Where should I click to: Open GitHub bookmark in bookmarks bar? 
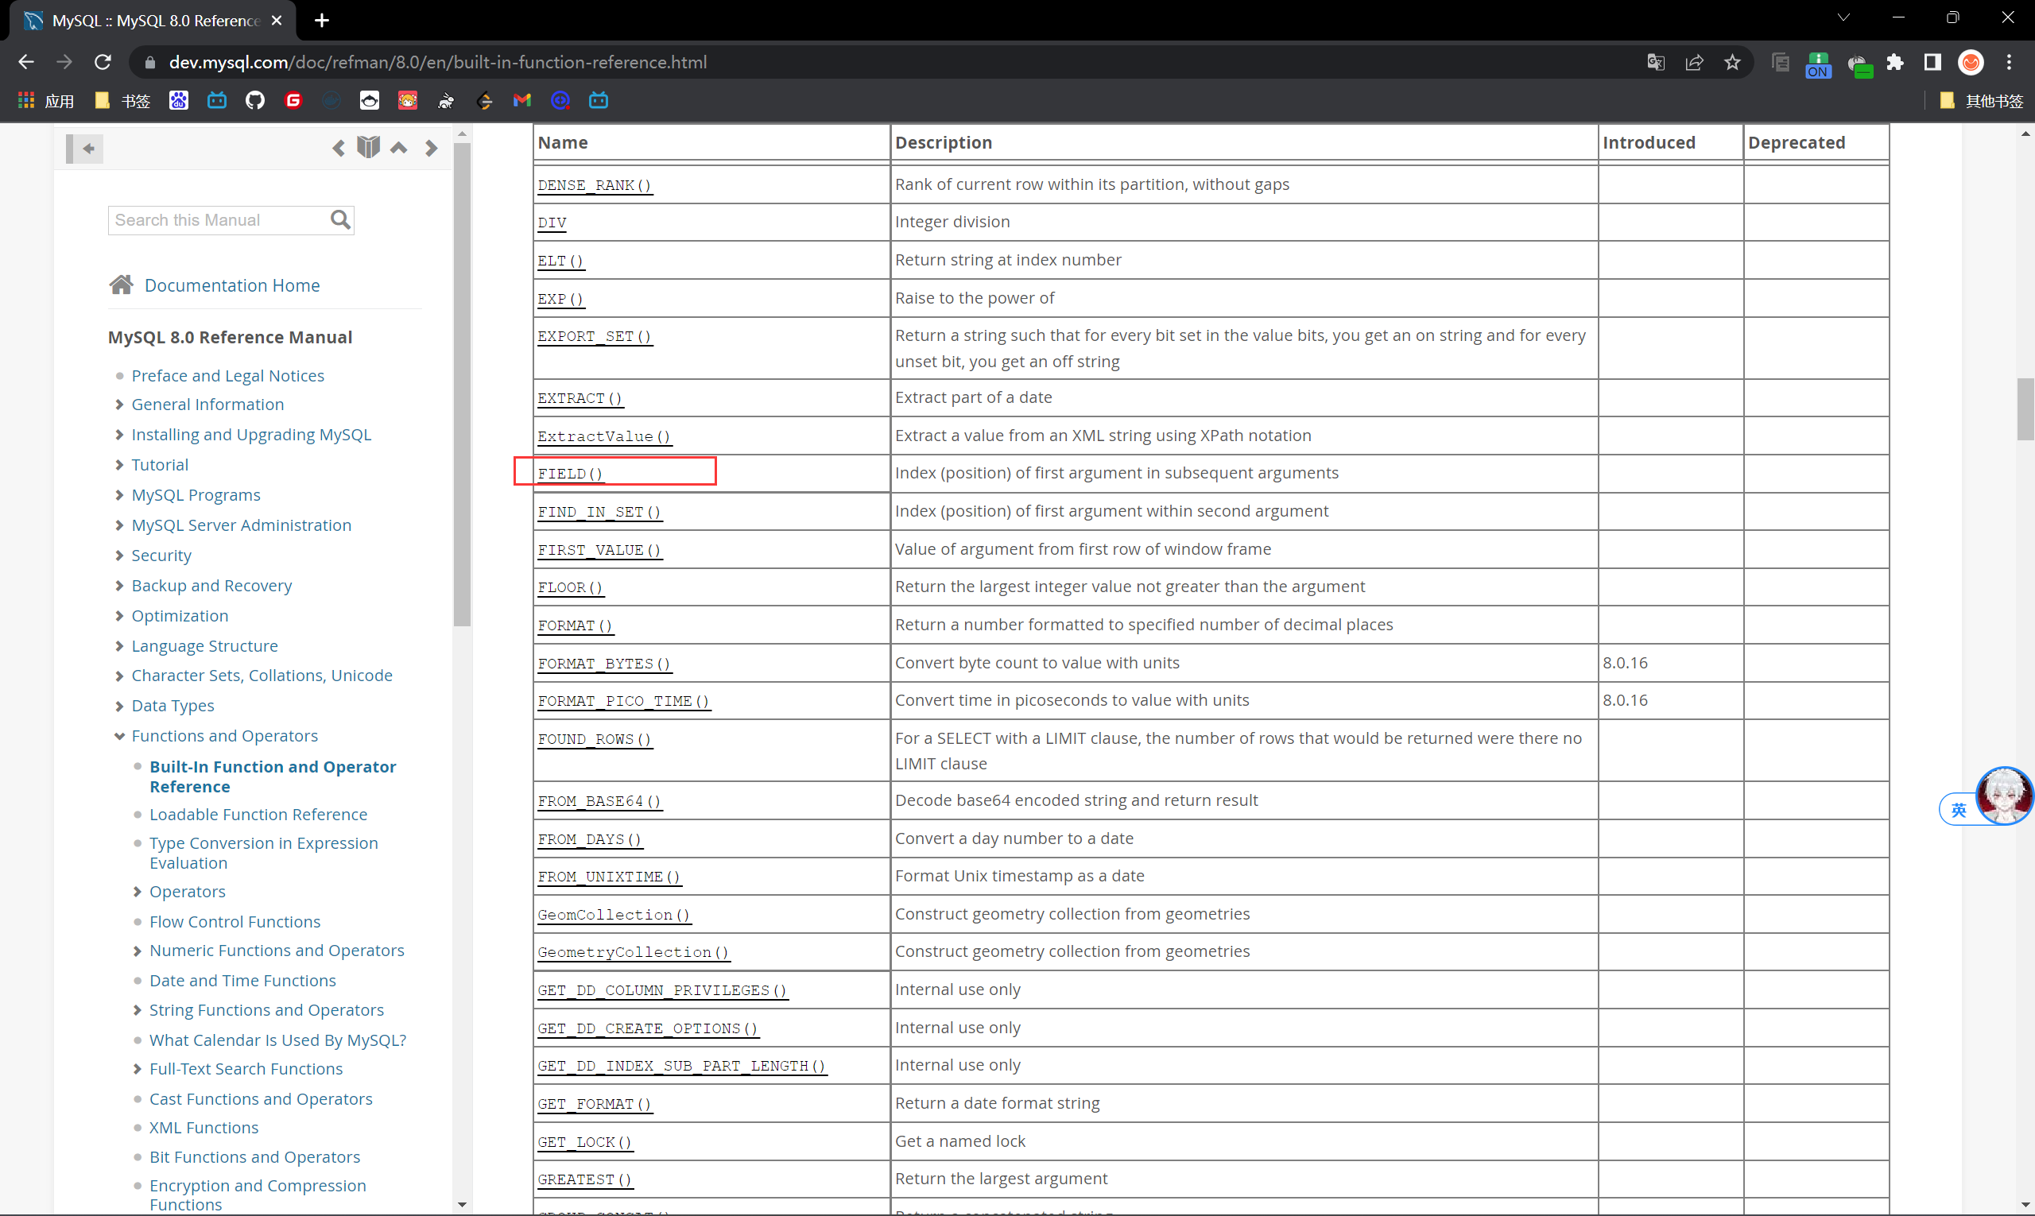(x=255, y=101)
